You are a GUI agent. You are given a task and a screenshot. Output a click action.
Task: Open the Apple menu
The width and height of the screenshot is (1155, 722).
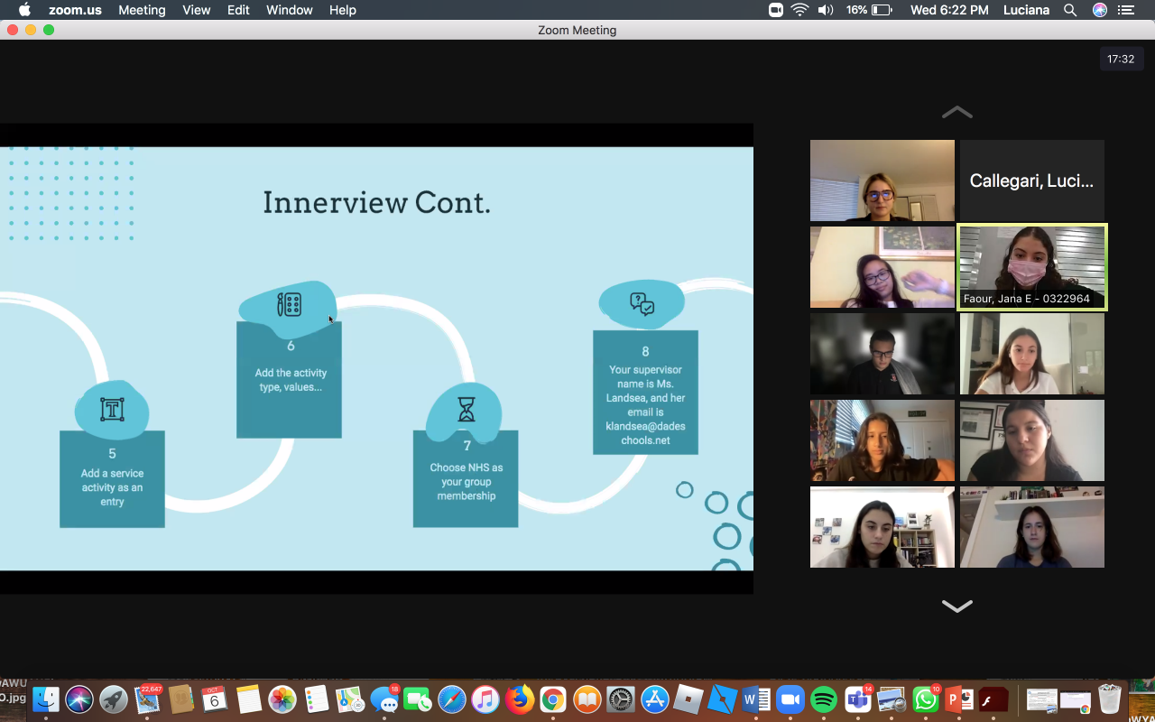point(24,10)
